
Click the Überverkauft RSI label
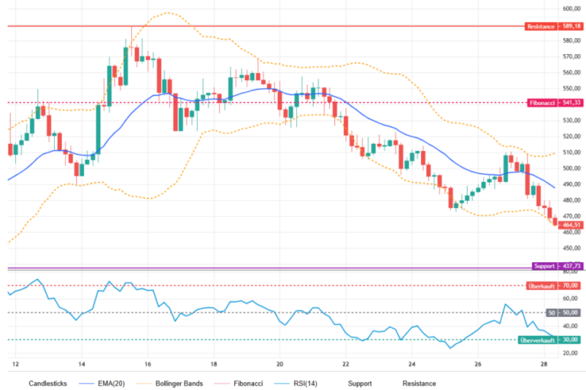[537, 340]
